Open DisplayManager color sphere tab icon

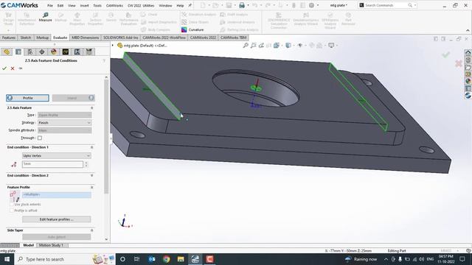coord(54,52)
